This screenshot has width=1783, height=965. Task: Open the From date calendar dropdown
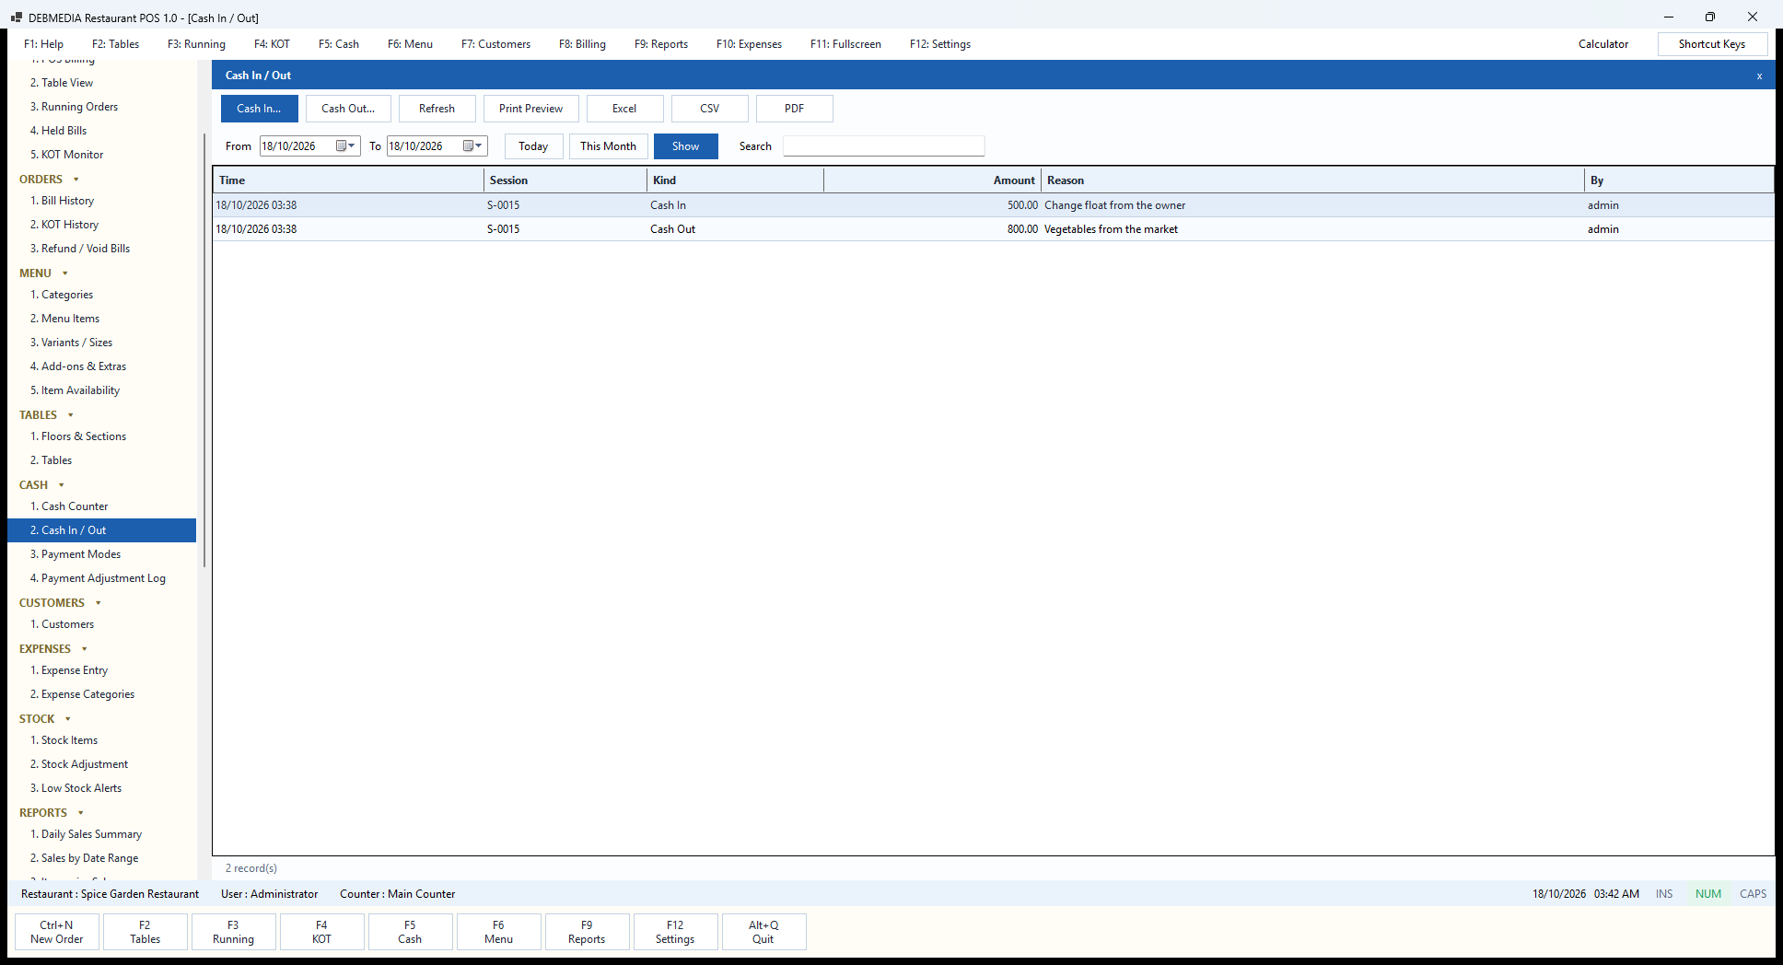click(x=346, y=145)
